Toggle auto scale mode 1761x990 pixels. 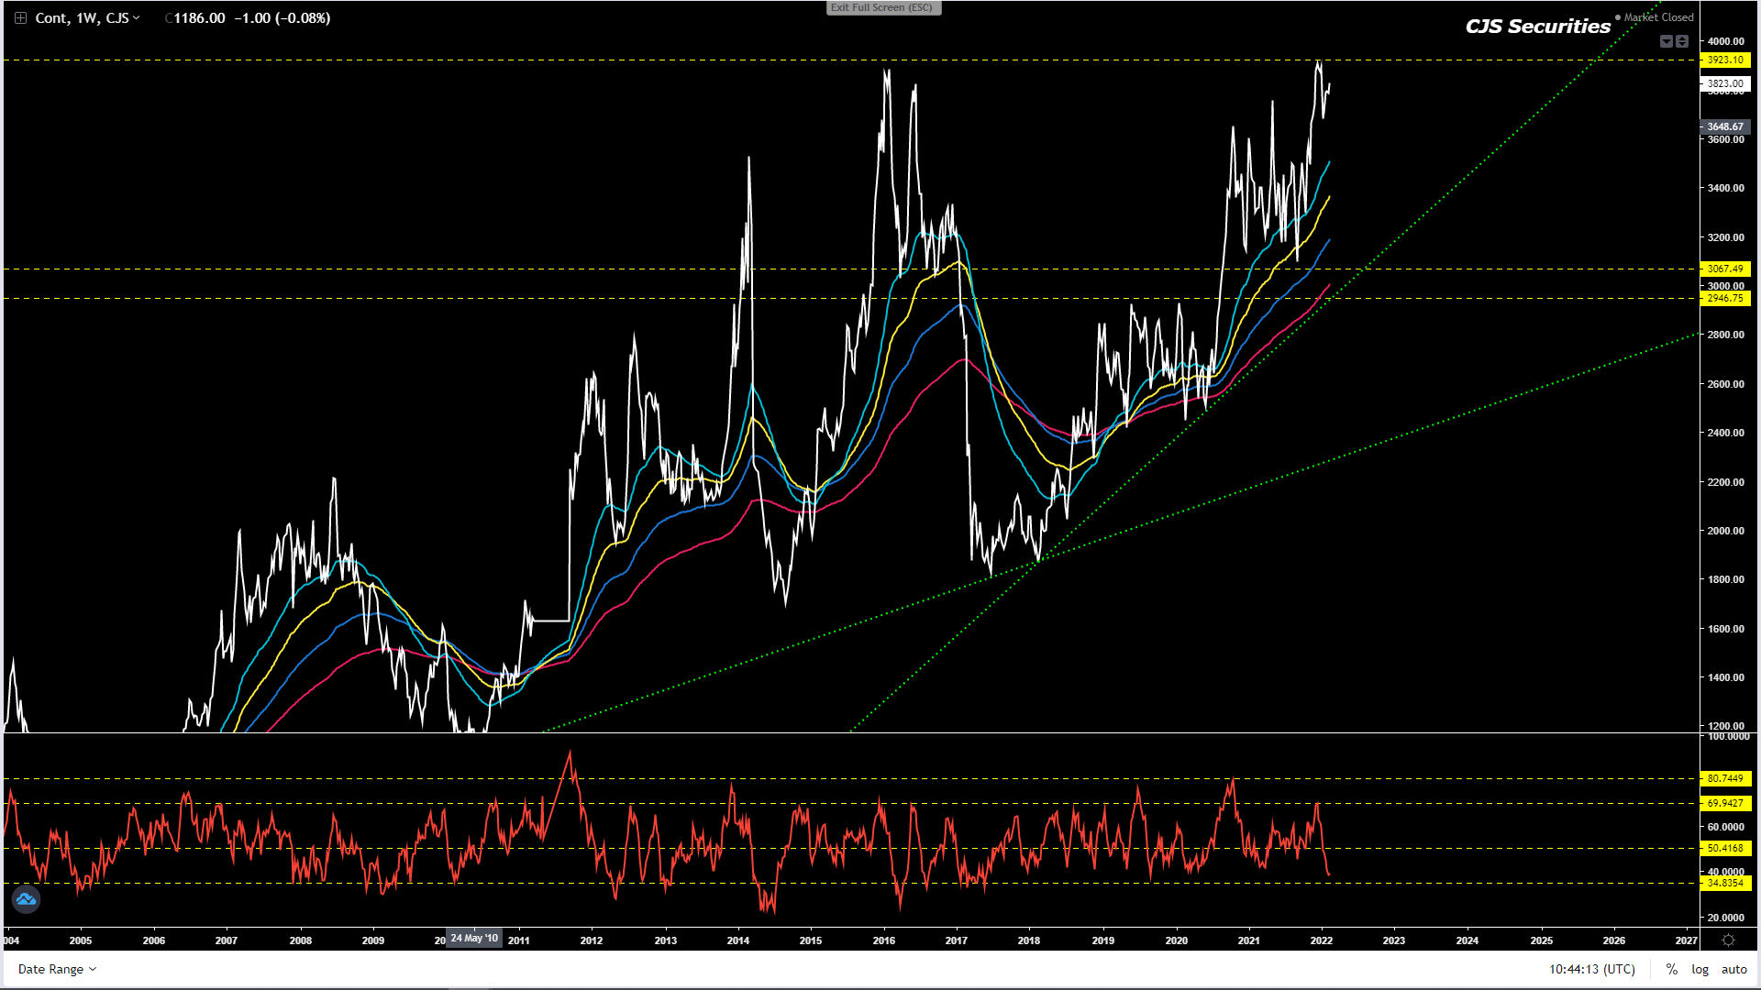pyautogui.click(x=1733, y=969)
